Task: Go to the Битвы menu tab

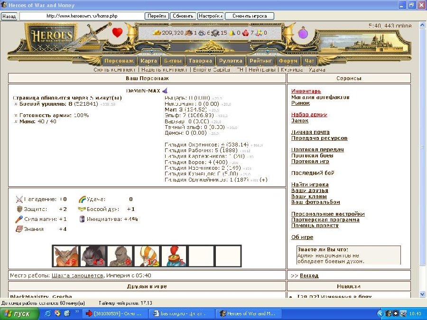Action: 173,61
